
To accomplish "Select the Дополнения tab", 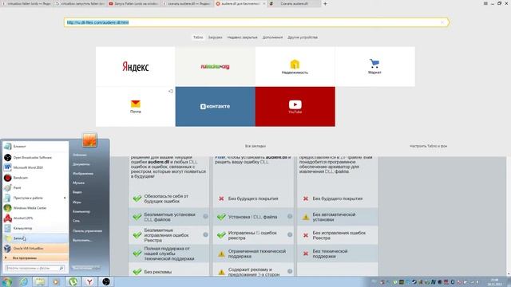I will click(x=272, y=37).
